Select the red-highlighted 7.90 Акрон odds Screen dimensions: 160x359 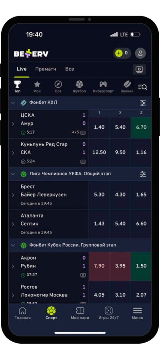(x=99, y=266)
